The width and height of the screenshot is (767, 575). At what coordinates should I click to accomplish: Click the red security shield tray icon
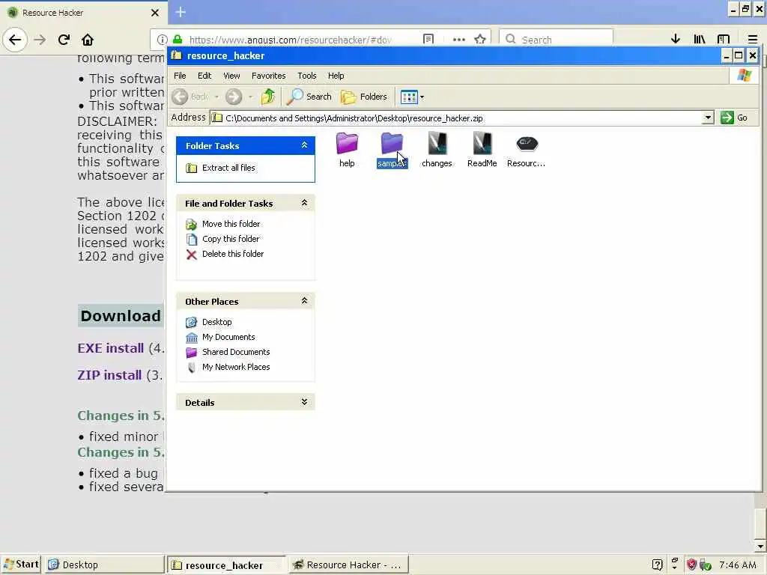(691, 565)
